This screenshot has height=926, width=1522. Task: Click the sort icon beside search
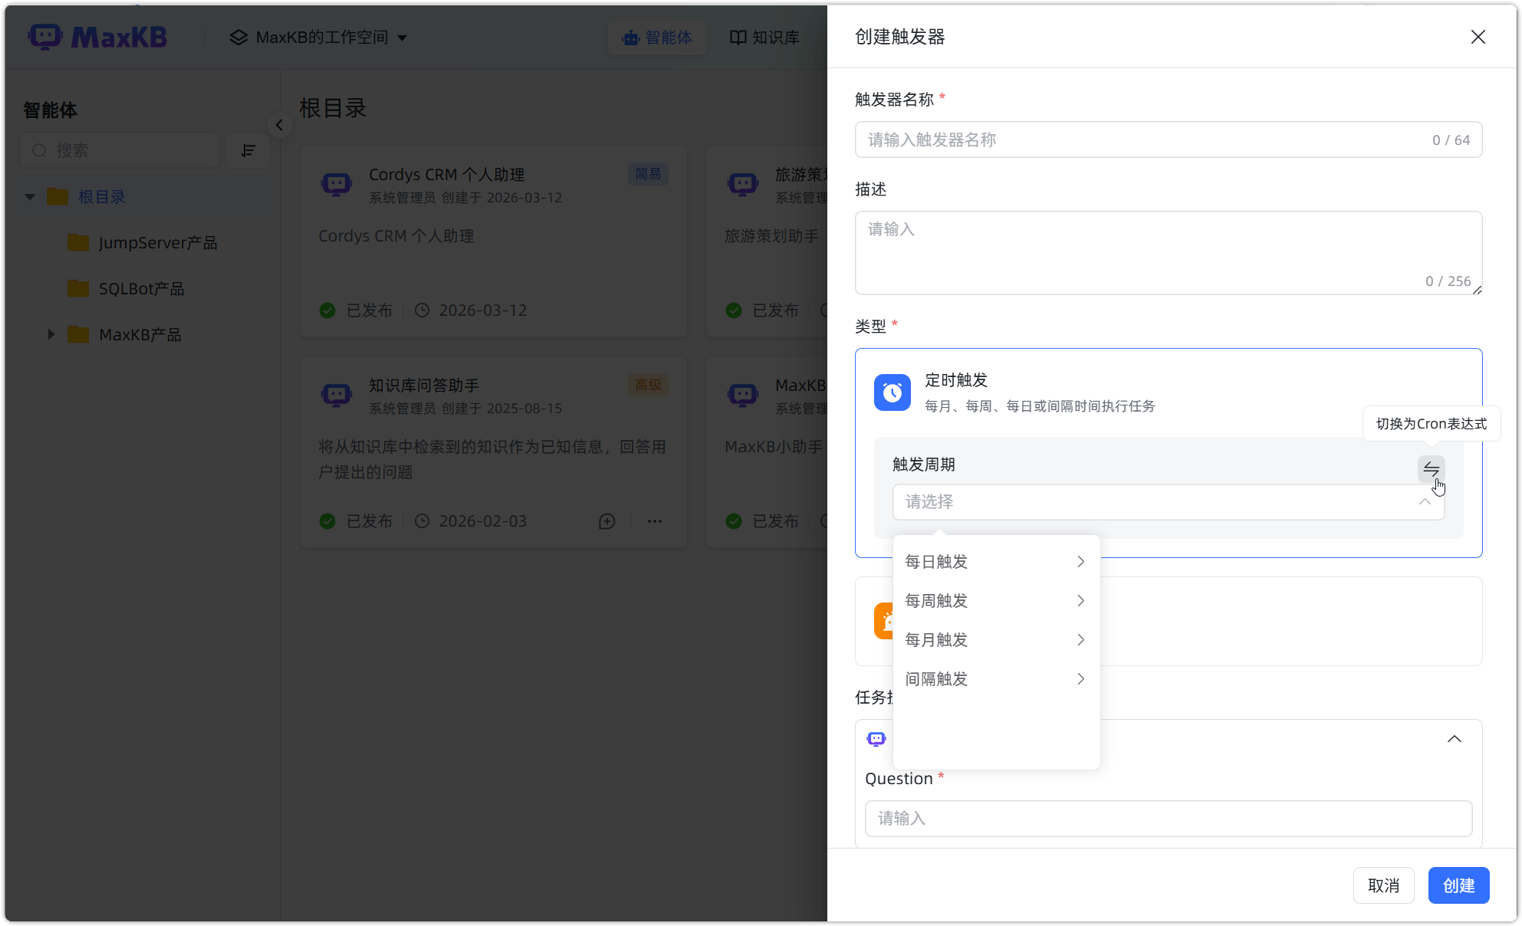[x=248, y=150]
